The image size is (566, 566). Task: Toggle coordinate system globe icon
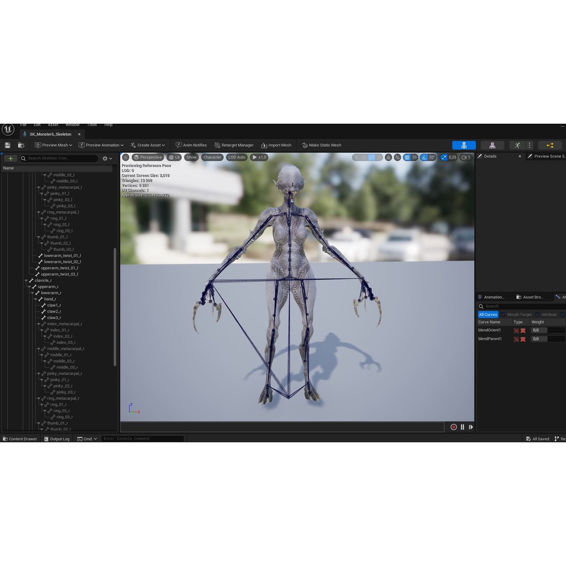pos(388,157)
